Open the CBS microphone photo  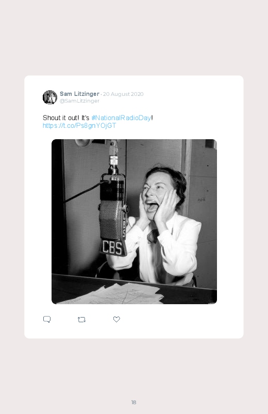click(134, 222)
